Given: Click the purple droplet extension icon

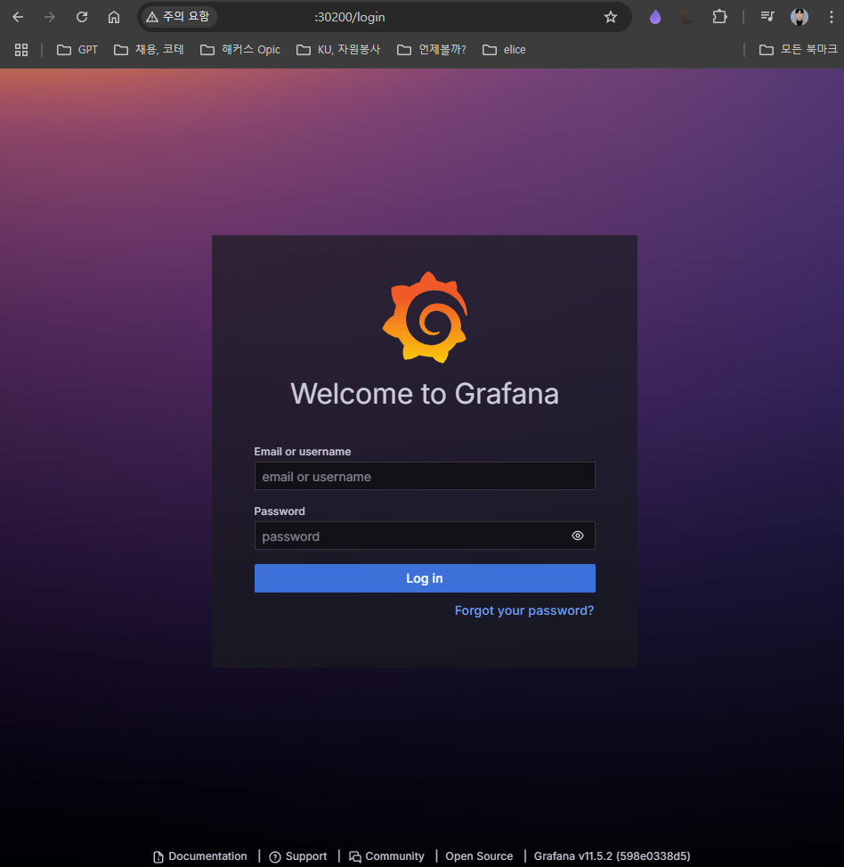Looking at the screenshot, I should [x=655, y=17].
